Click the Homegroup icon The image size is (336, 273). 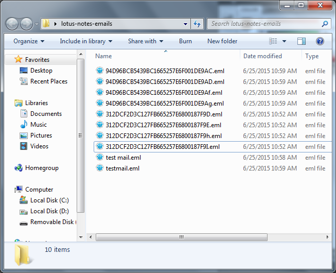point(18,168)
